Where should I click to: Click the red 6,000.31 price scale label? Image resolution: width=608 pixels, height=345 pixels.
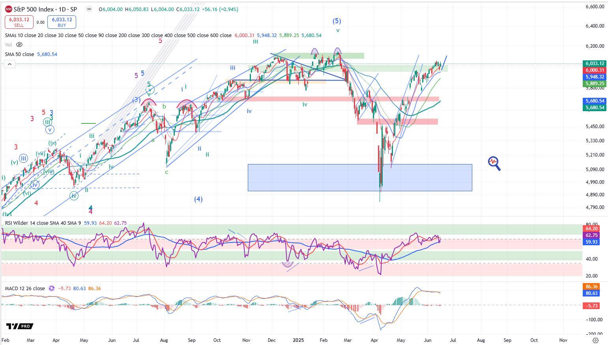595,70
